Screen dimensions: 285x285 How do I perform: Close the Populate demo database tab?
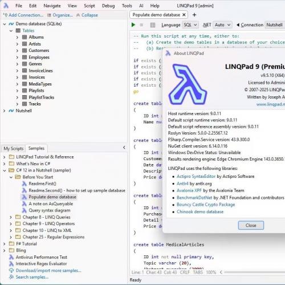[x=184, y=15]
